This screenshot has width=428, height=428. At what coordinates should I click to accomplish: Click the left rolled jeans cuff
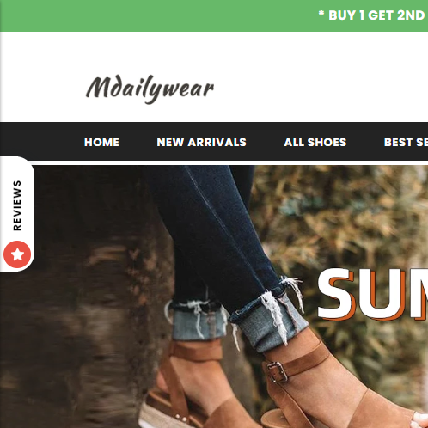pyautogui.click(x=198, y=320)
